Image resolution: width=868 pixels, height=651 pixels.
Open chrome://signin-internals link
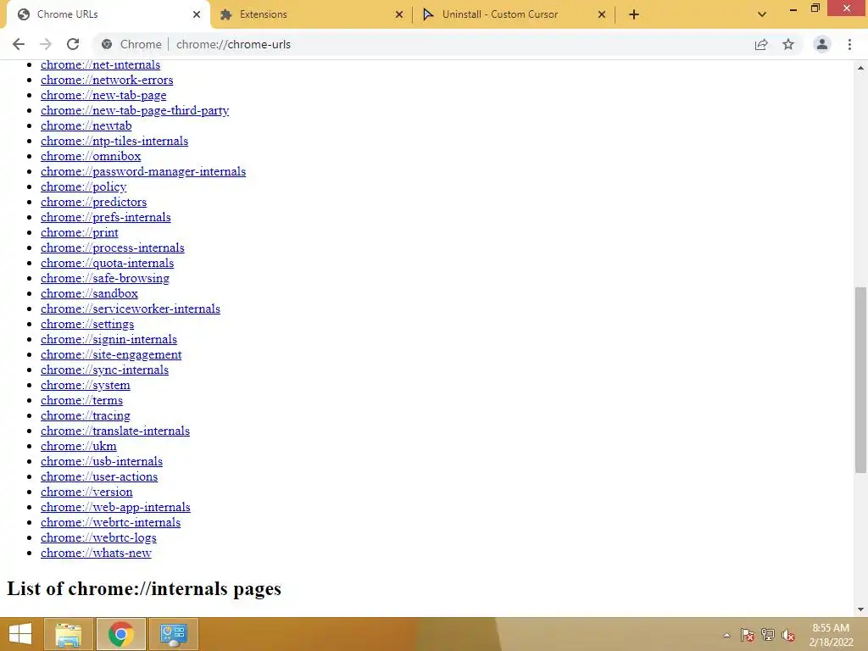pos(108,339)
